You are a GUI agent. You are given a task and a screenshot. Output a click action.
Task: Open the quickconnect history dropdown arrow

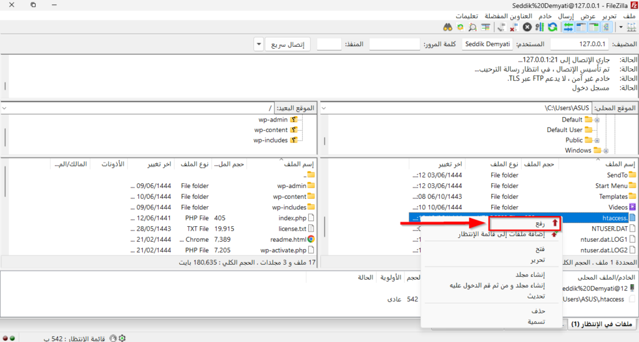pos(259,45)
